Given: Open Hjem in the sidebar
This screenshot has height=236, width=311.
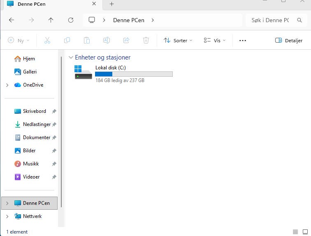Looking at the screenshot, I should [29, 59].
